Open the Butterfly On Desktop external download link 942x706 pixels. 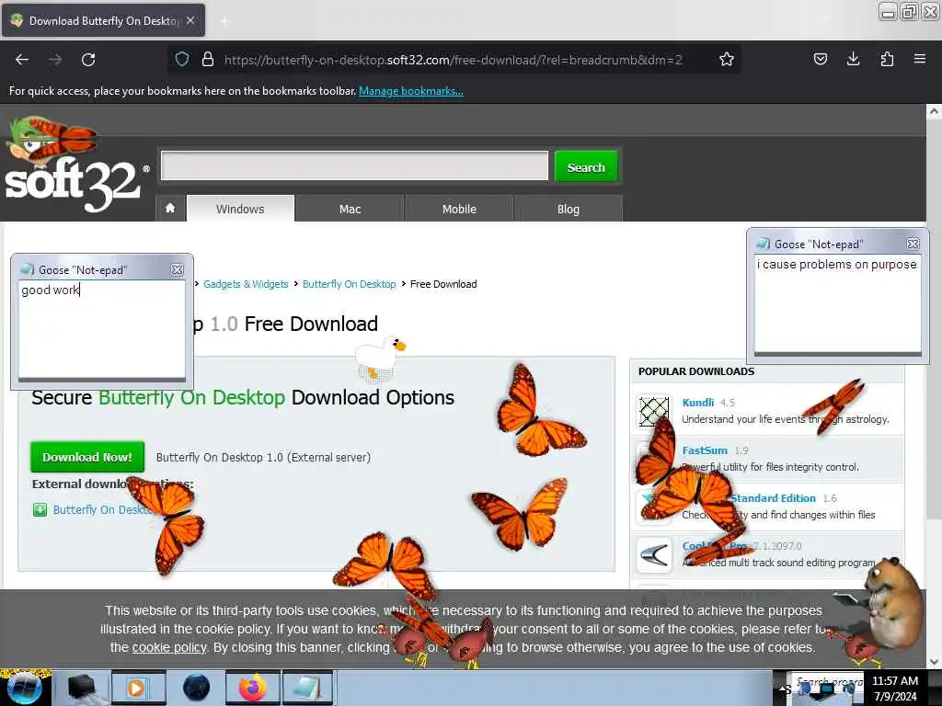101,509
